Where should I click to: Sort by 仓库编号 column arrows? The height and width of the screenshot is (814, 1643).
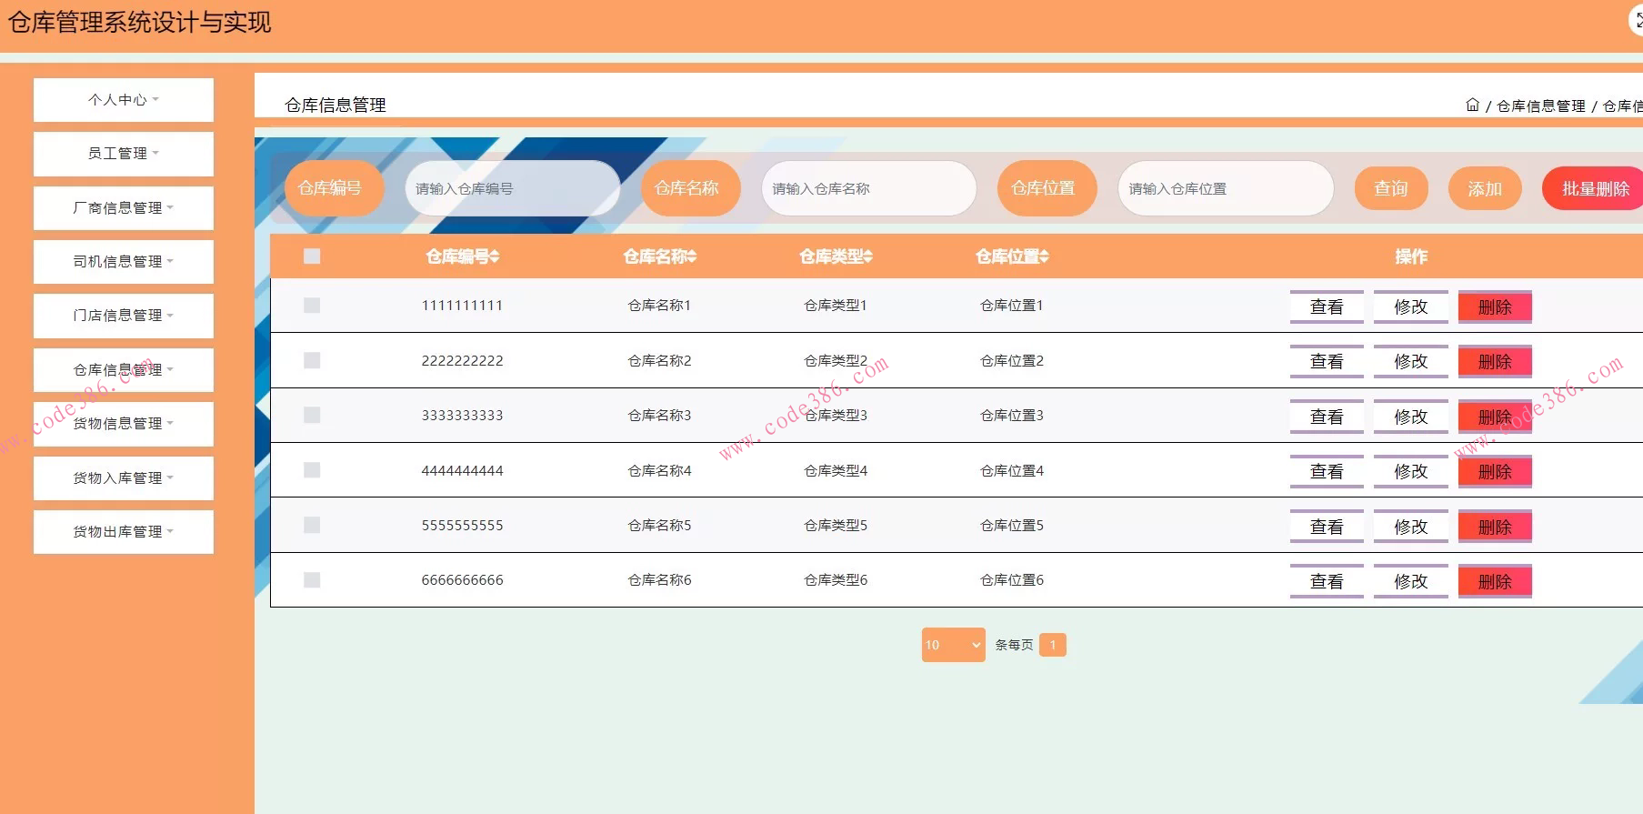pyautogui.click(x=495, y=257)
